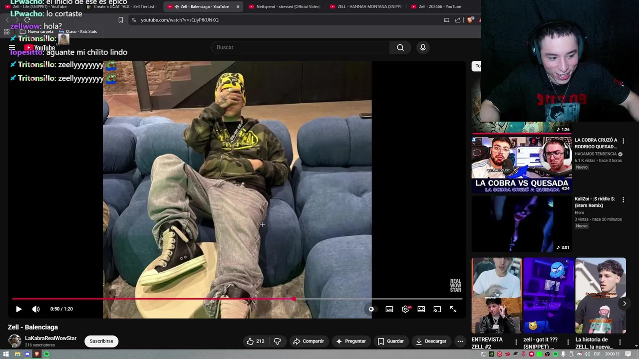Open Spotify from the taskbar
Screen dimensions: 639x359
click(x=46, y=354)
